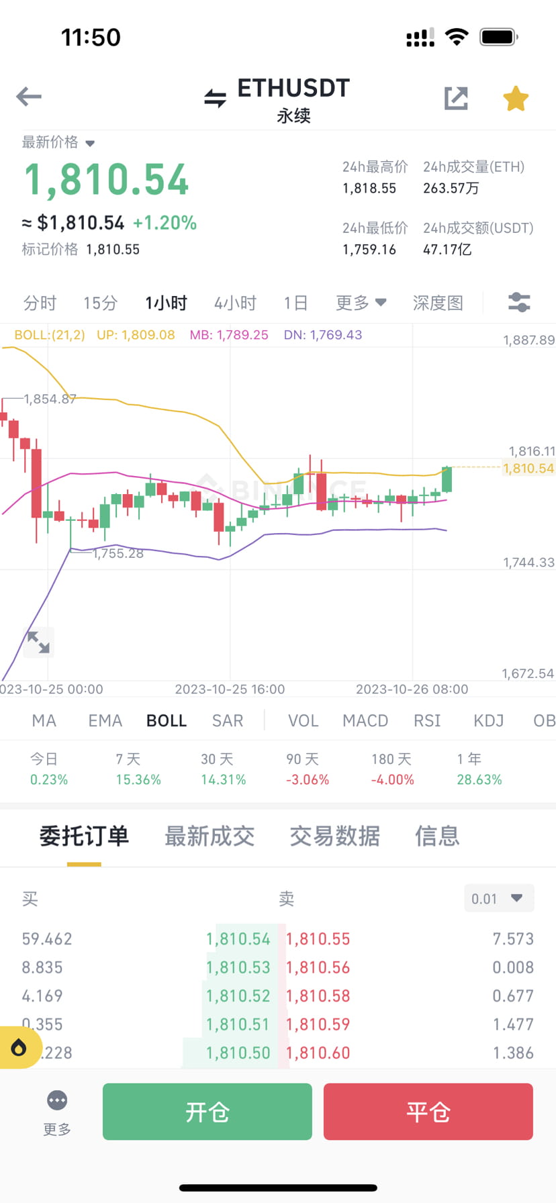Viewport: 556px width, 1203px height.
Task: Select bid price 1,810.53 in order book
Action: coord(238,967)
